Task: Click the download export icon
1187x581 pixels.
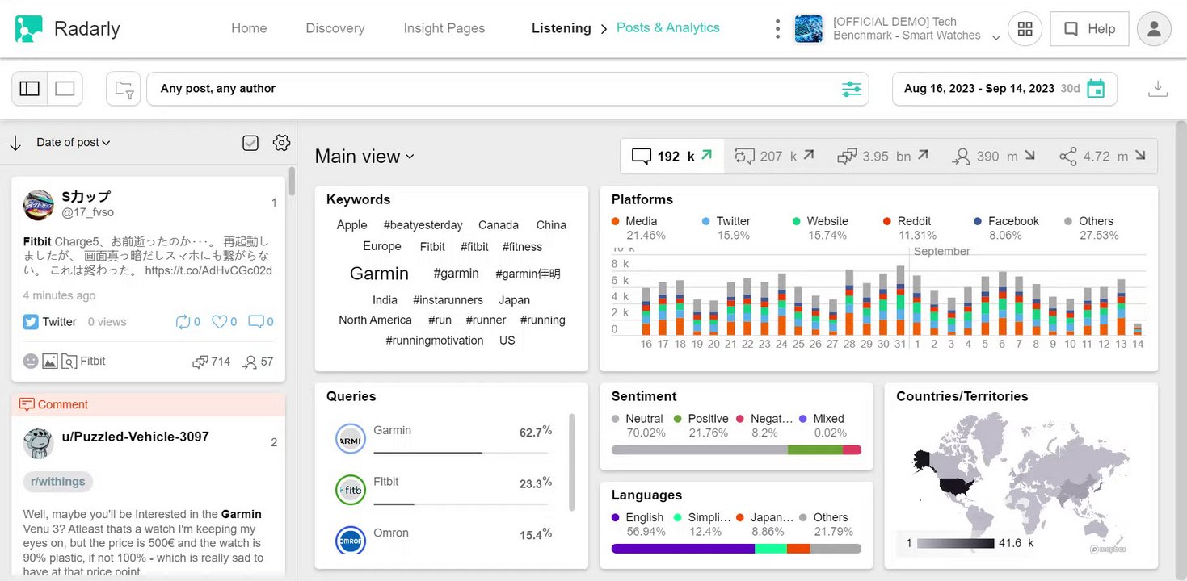Action: tap(1158, 89)
